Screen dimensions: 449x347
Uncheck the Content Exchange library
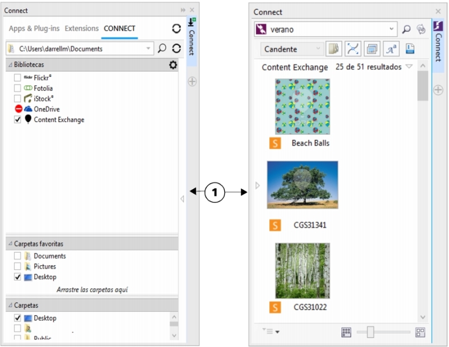coord(18,120)
